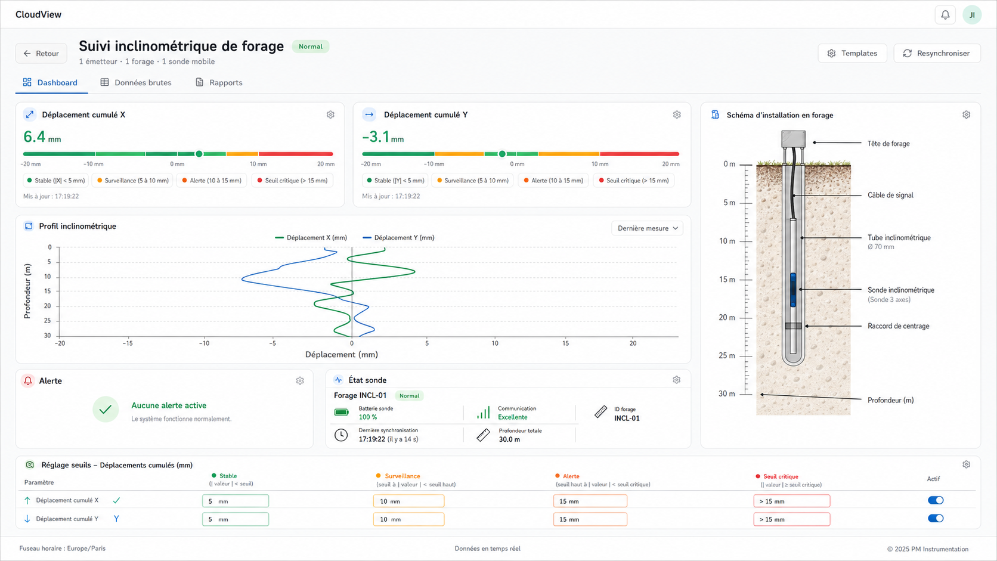This screenshot has height=561, width=997.
Task: Toggle Actif switch for Déplacement cumulé Y
Action: tap(936, 518)
